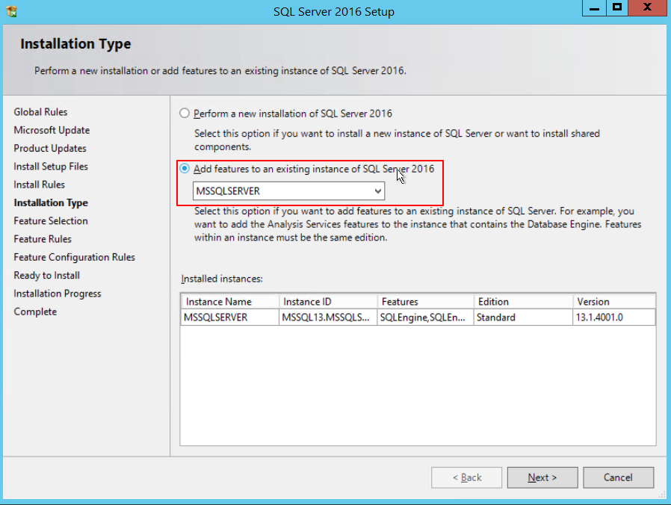Sort by Features column header
Viewport: 671px width, 505px height.
[425, 302]
